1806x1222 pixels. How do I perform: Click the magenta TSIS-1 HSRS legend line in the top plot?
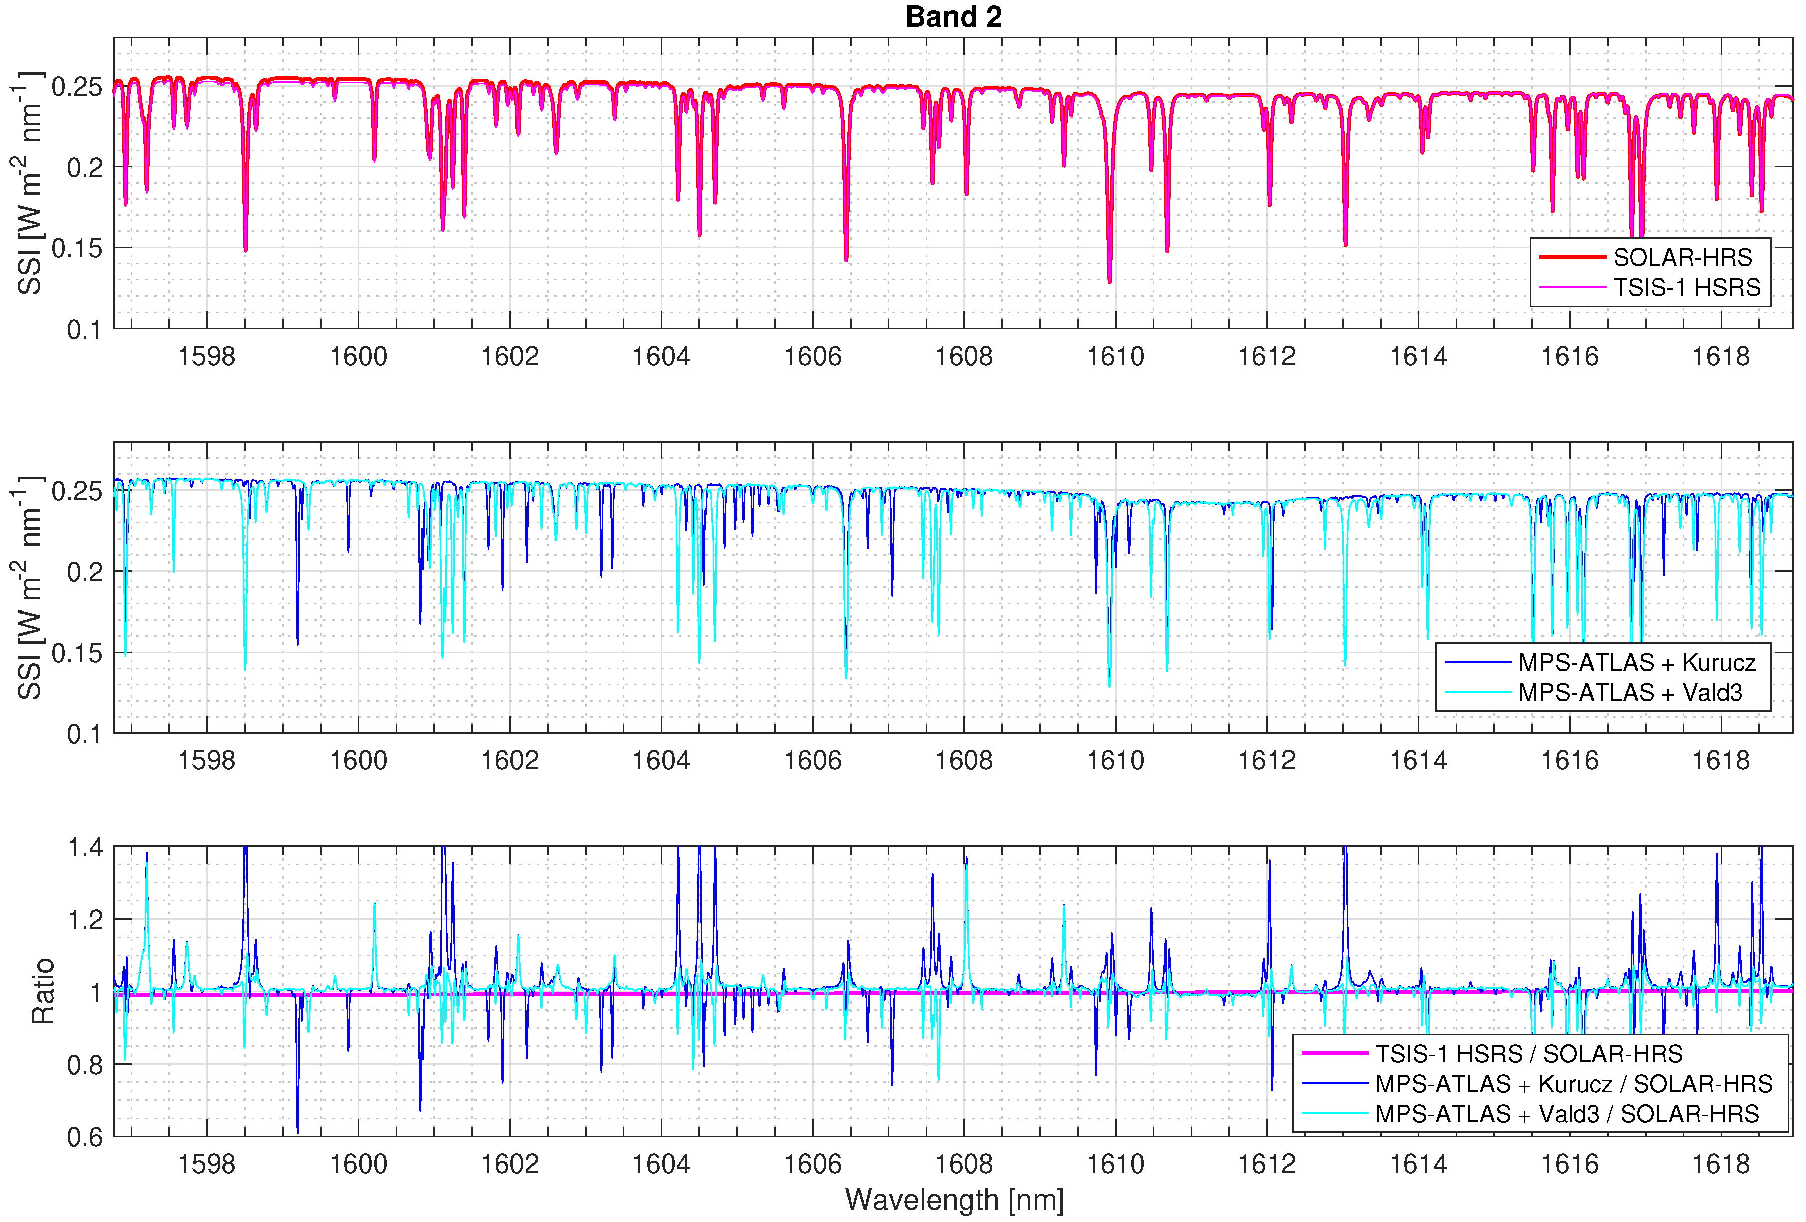click(x=1572, y=287)
